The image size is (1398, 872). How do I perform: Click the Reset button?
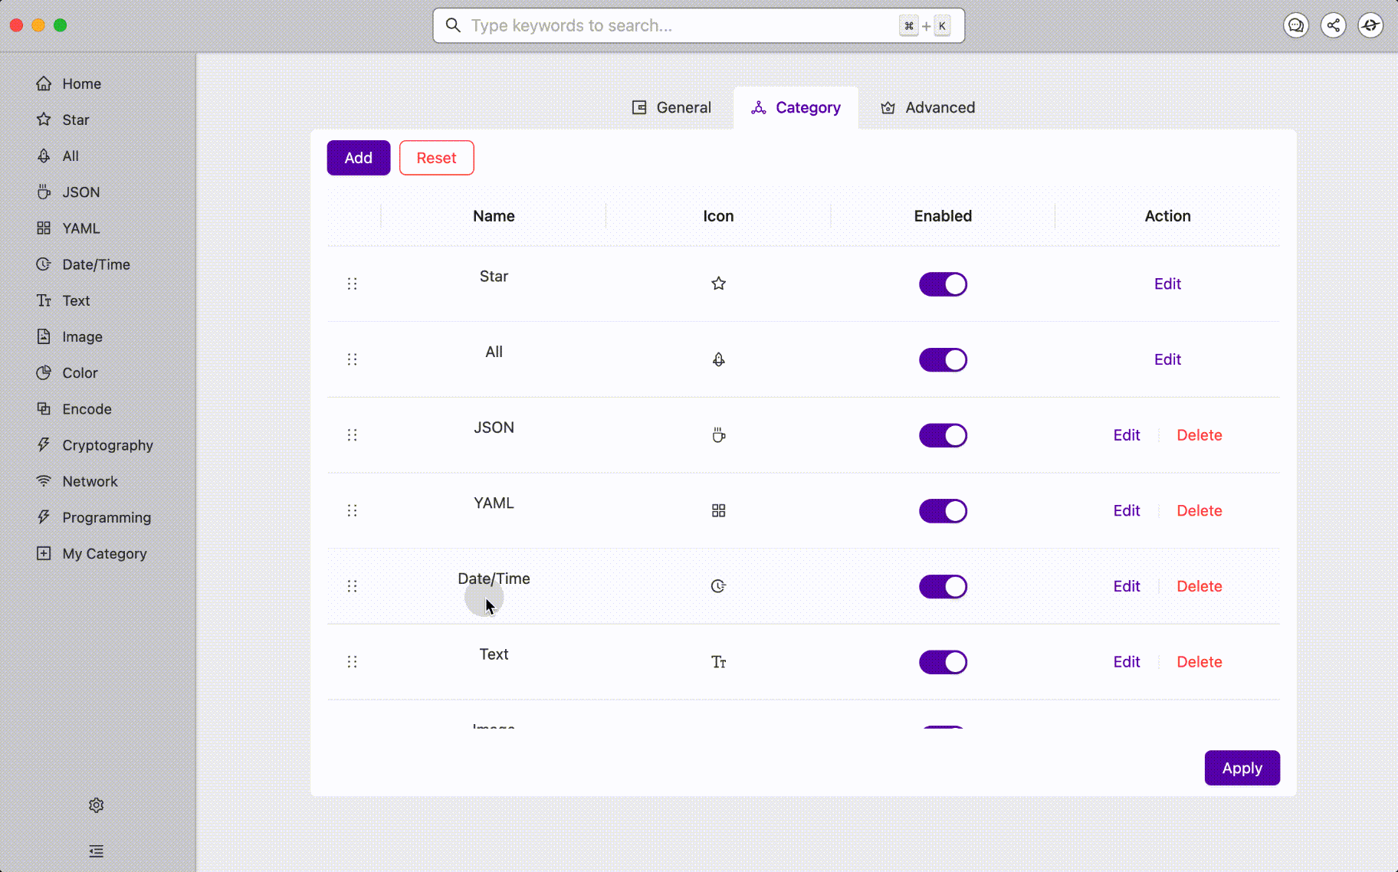point(437,158)
